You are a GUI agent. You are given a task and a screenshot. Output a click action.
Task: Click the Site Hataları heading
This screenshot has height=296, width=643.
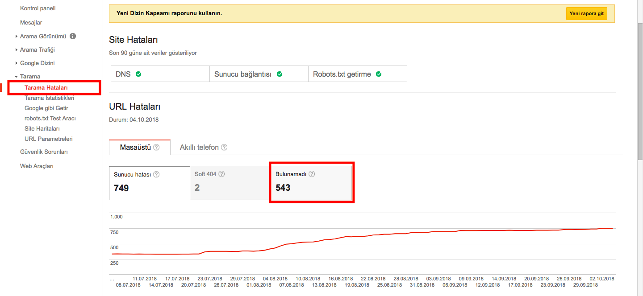(134, 40)
